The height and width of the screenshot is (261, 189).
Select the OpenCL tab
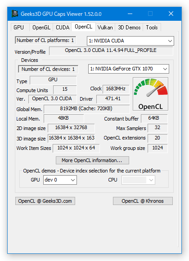coord(83,27)
